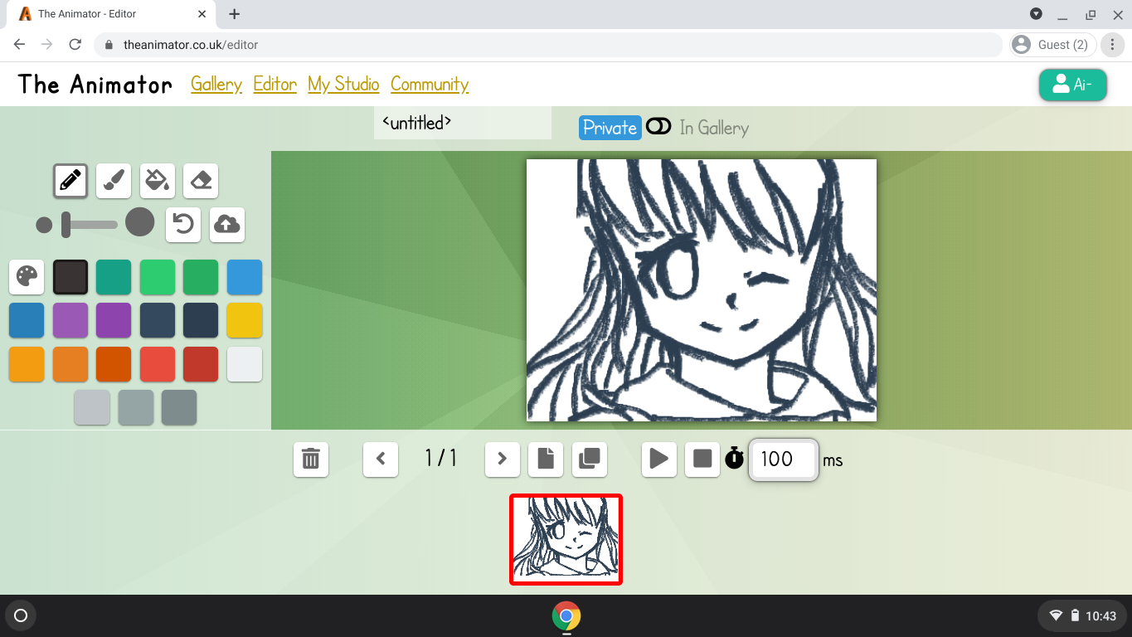
Task: Open the custom color palette picker
Action: [x=27, y=277]
